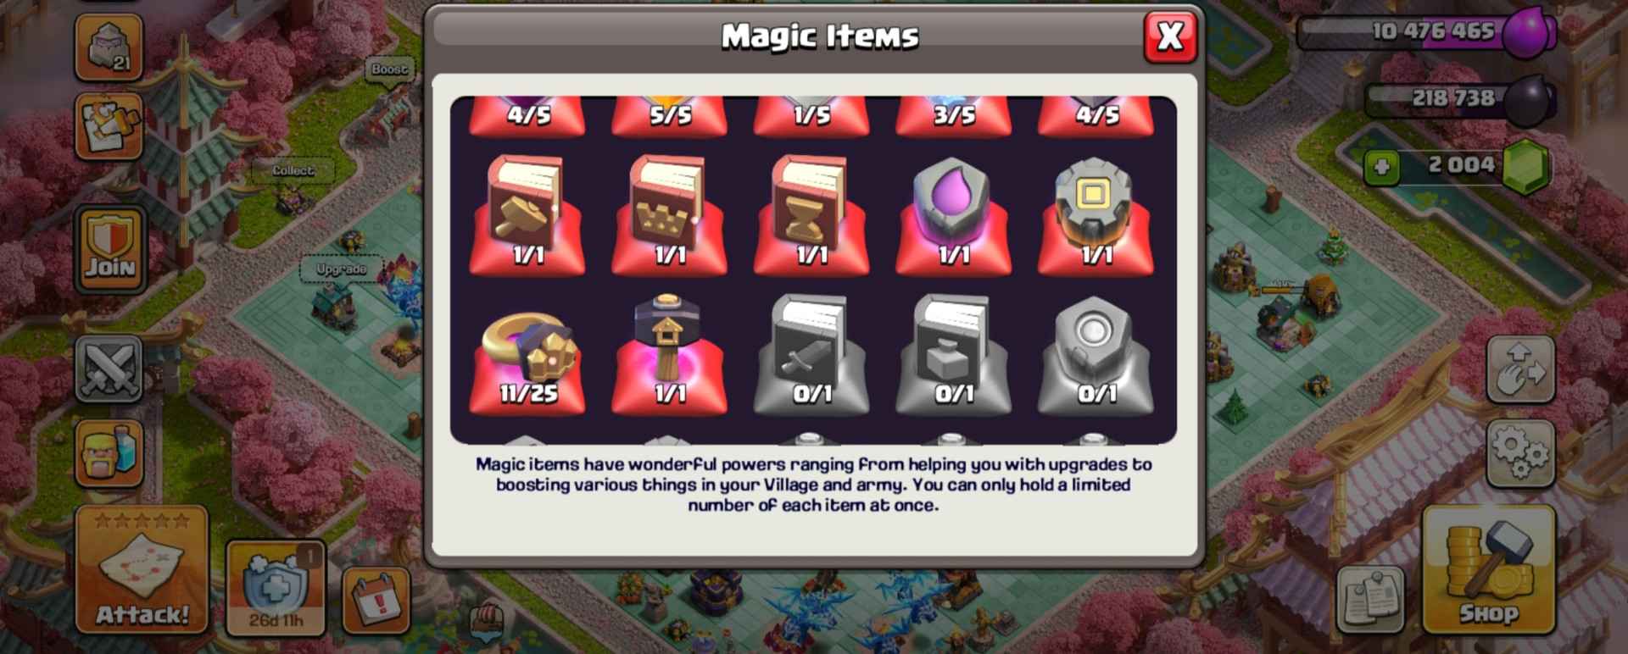Image resolution: width=1628 pixels, height=654 pixels.
Task: Open the events calendar icon
Action: 376,601
